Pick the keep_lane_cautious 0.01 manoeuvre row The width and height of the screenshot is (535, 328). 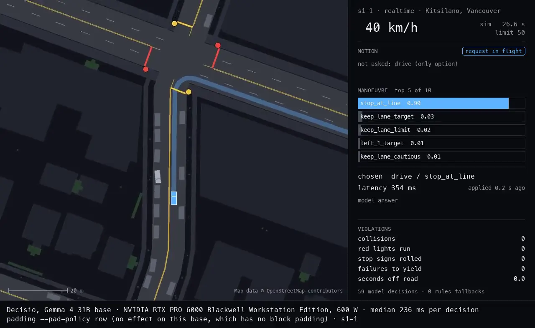coord(441,156)
